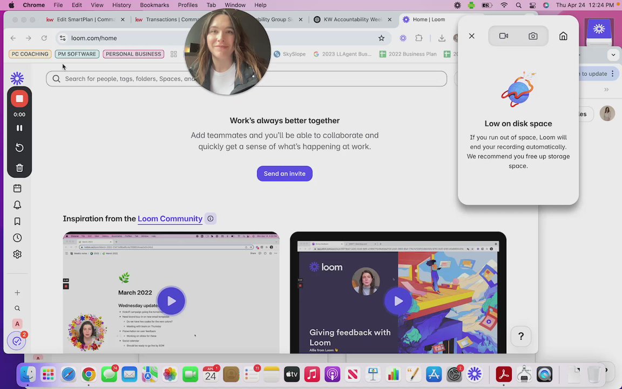Launch Loom app from the Dock

click(x=475, y=374)
